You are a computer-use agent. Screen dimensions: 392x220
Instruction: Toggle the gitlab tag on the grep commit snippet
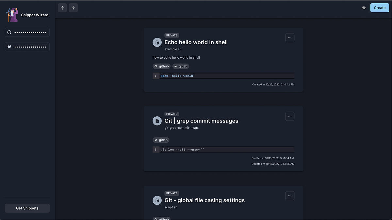[x=161, y=140]
